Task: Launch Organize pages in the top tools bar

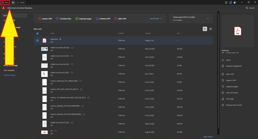Action: point(83,19)
